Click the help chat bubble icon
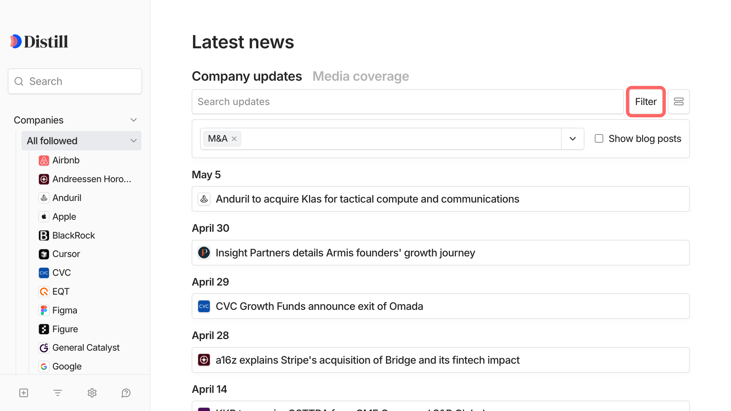 tap(126, 393)
